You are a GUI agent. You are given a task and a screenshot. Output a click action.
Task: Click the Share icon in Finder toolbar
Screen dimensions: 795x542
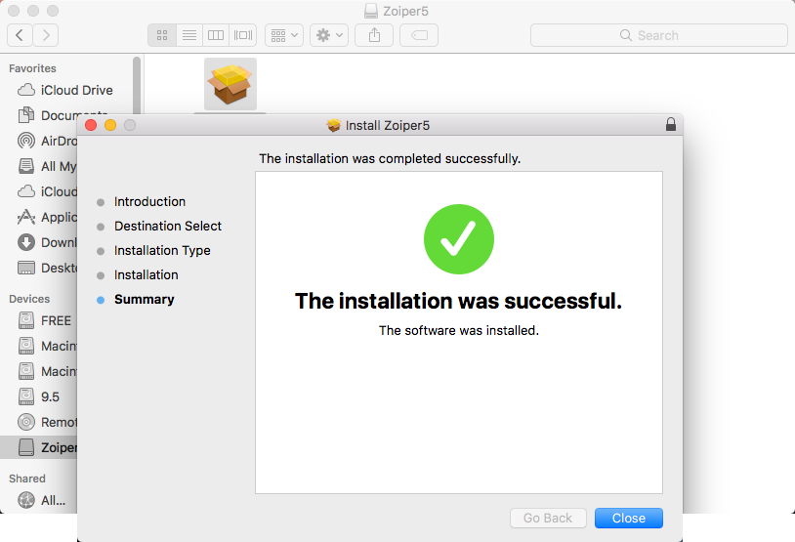pos(374,35)
